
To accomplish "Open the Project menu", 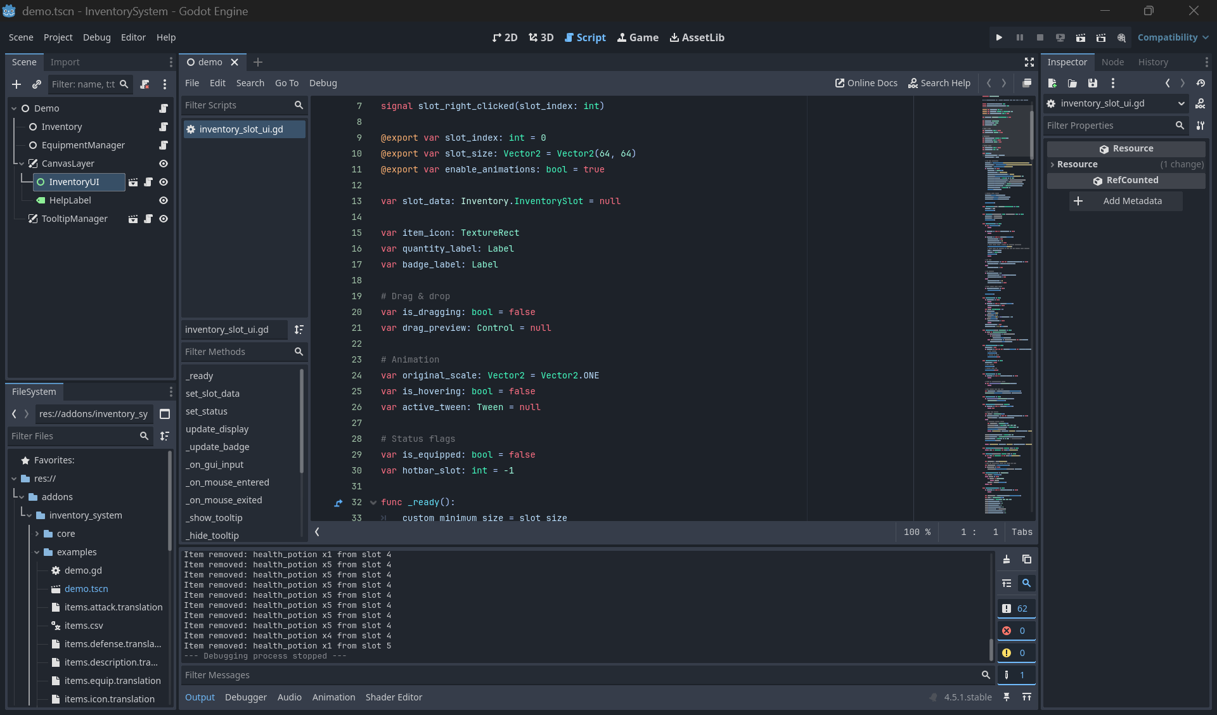I will pyautogui.click(x=58, y=37).
